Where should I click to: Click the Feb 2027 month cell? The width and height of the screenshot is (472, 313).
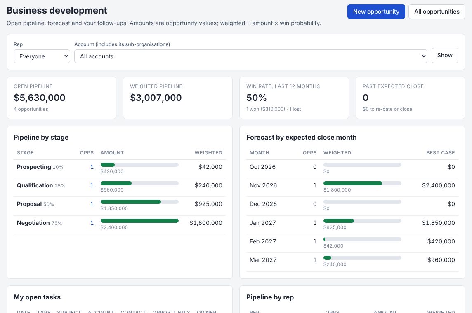coord(262,241)
